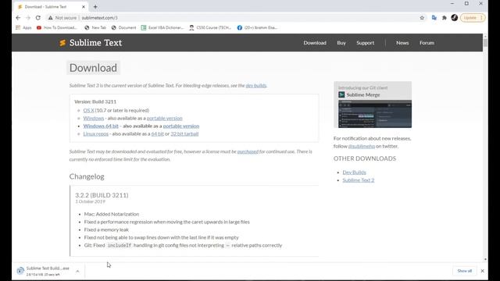Follow the @sublimehq twitter link
The image size is (500, 281).
361,146
